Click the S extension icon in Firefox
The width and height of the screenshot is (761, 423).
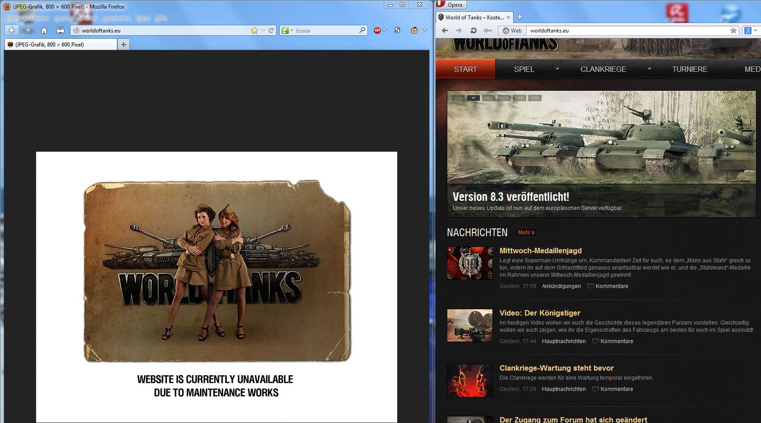pos(397,30)
